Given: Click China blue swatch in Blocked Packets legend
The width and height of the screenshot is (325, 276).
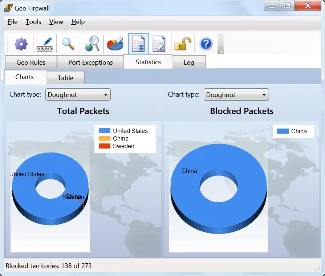Looking at the screenshot, I should (x=283, y=131).
